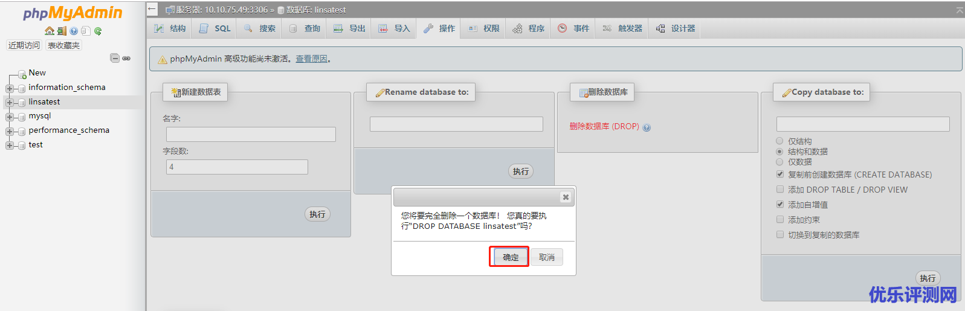Expand the performance_schema tree node
This screenshot has width=965, height=311.
point(9,131)
